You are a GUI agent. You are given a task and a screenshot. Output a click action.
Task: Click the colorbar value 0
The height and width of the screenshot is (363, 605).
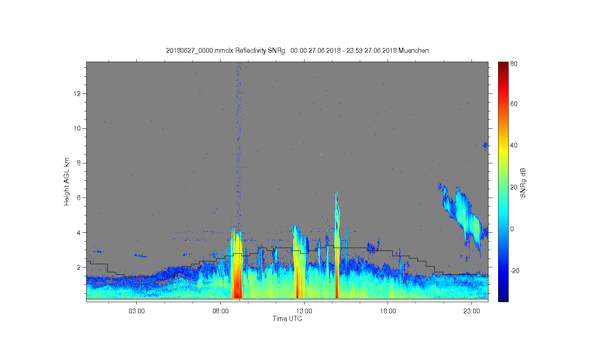512,229
